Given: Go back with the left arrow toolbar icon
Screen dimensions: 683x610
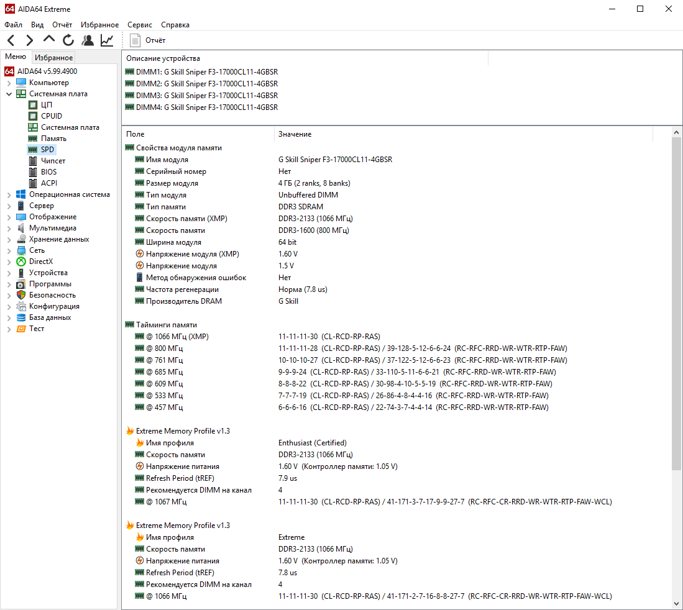Looking at the screenshot, I should (11, 40).
